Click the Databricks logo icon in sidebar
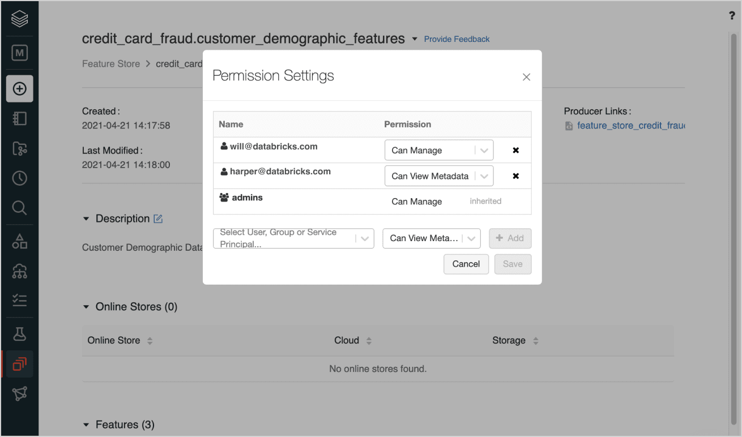Screen dimensions: 742x437 coord(19,19)
